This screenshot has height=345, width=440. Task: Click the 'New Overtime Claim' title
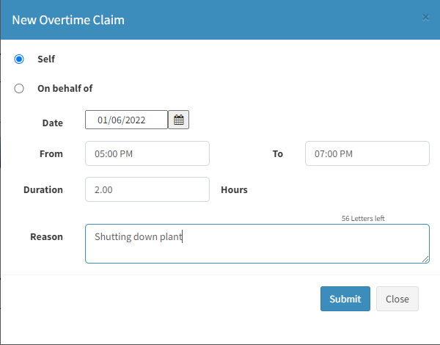click(x=68, y=20)
